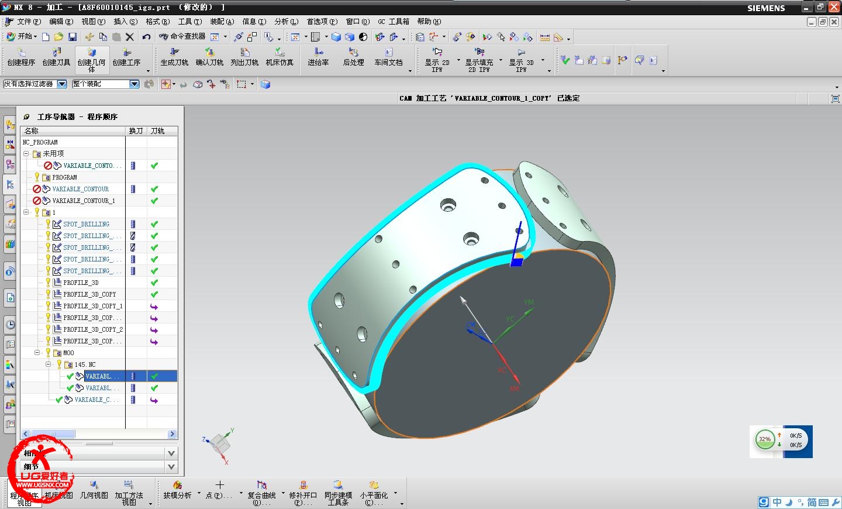Collapse the 未用项 folder node
The height and width of the screenshot is (509, 842).
[26, 154]
